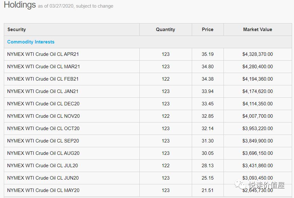Click the Security column header
The image size is (294, 198).
pyautogui.click(x=17, y=30)
